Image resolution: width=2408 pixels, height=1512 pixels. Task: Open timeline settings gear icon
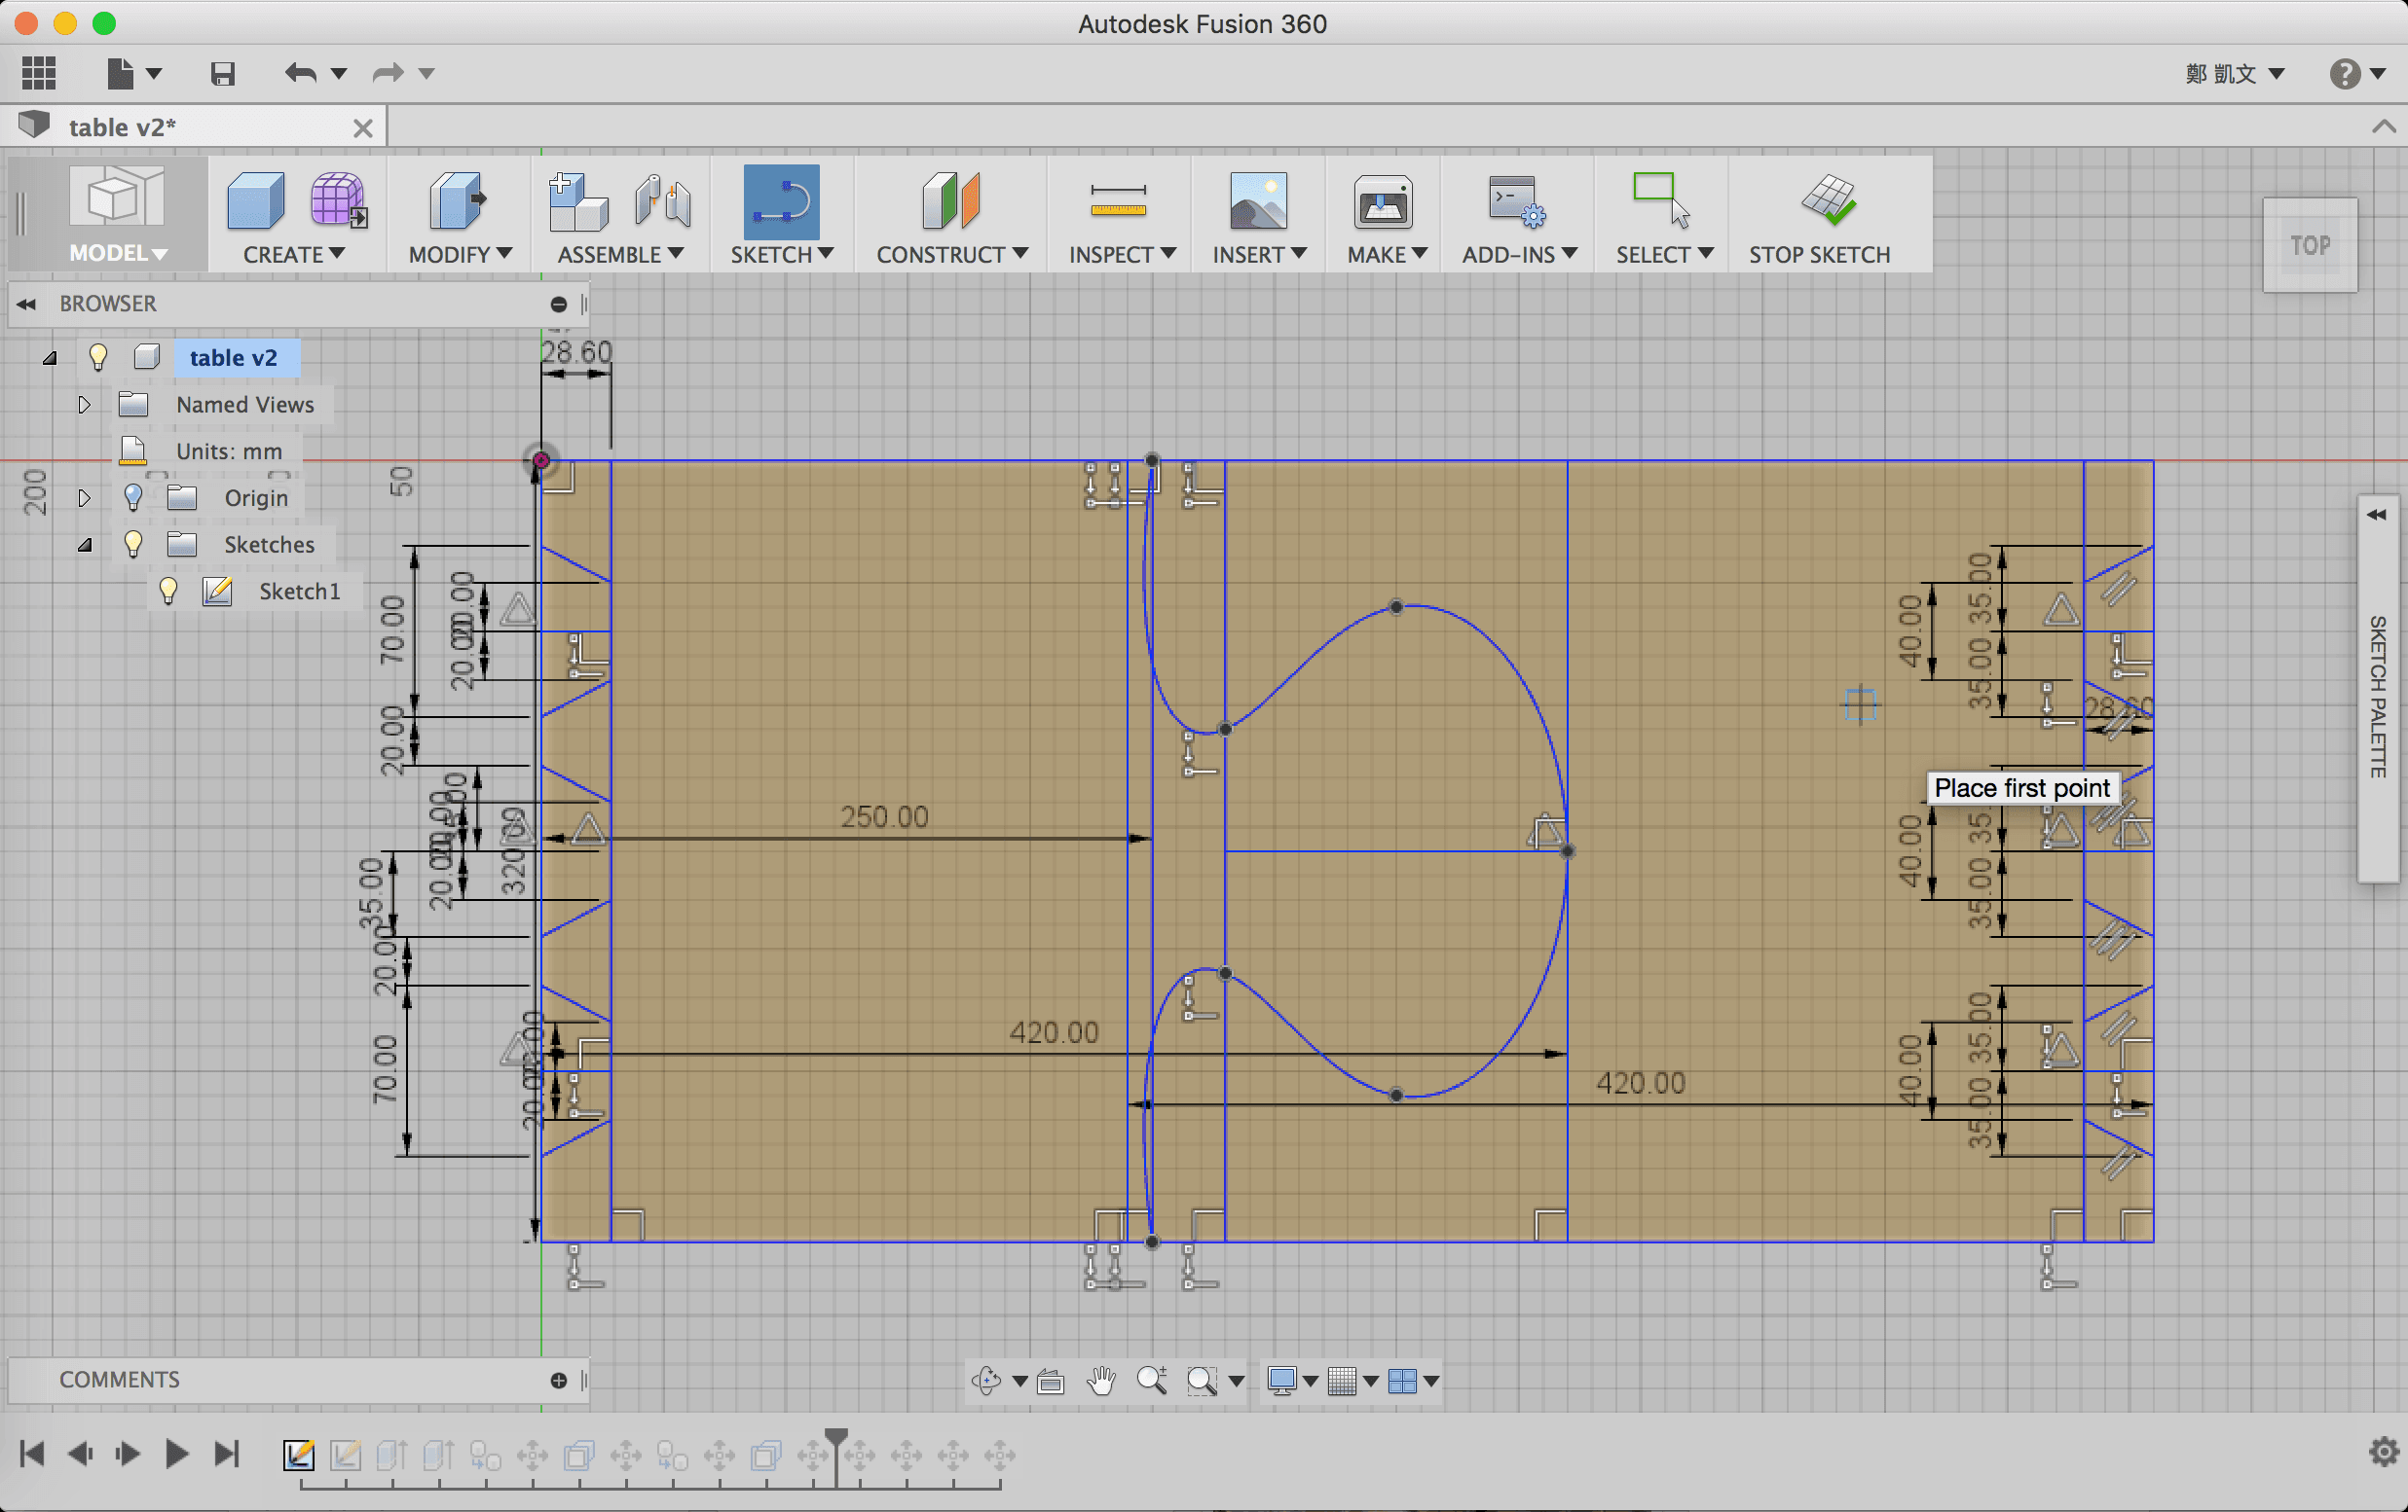coord(2384,1452)
